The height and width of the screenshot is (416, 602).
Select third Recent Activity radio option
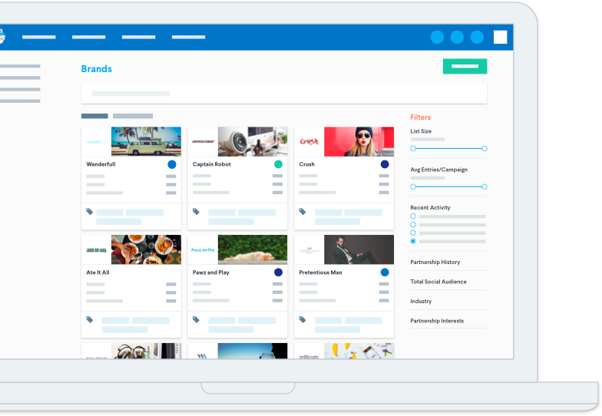pos(413,233)
